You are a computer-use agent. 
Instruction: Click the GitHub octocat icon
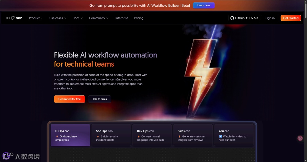click(232, 18)
